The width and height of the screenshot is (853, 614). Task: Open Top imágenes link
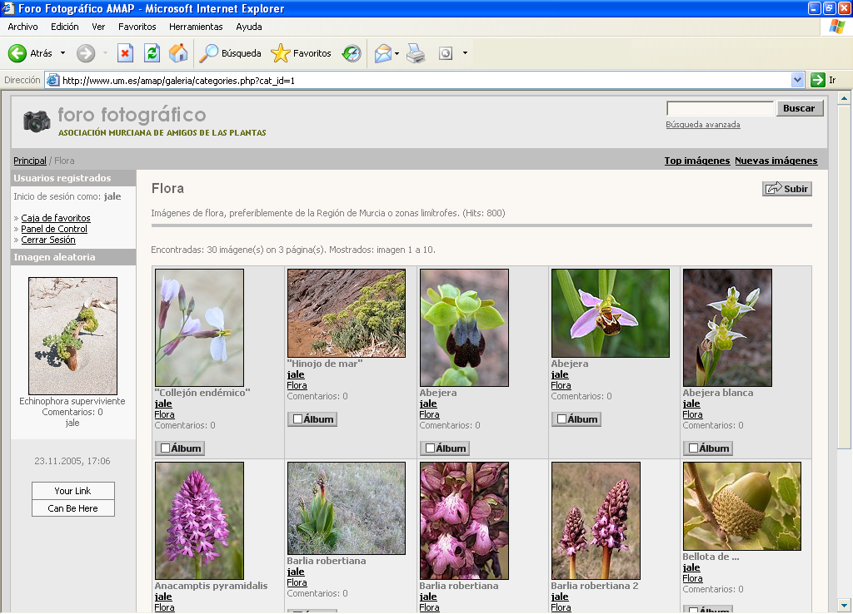pyautogui.click(x=697, y=161)
